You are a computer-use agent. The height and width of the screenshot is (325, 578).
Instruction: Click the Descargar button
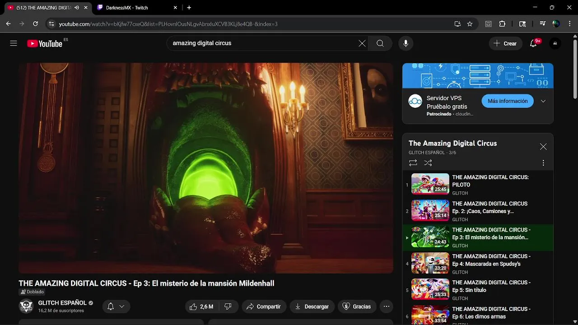[x=312, y=306]
